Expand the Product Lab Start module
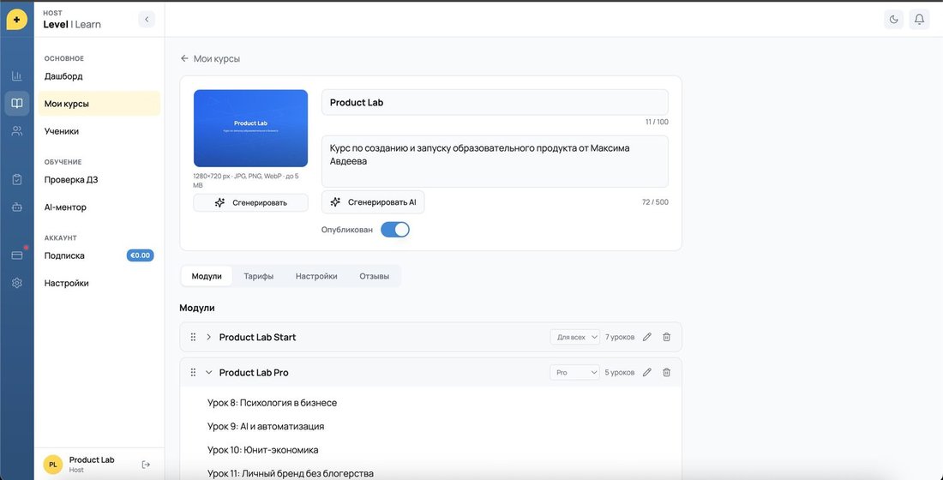943x480 pixels. tap(208, 337)
